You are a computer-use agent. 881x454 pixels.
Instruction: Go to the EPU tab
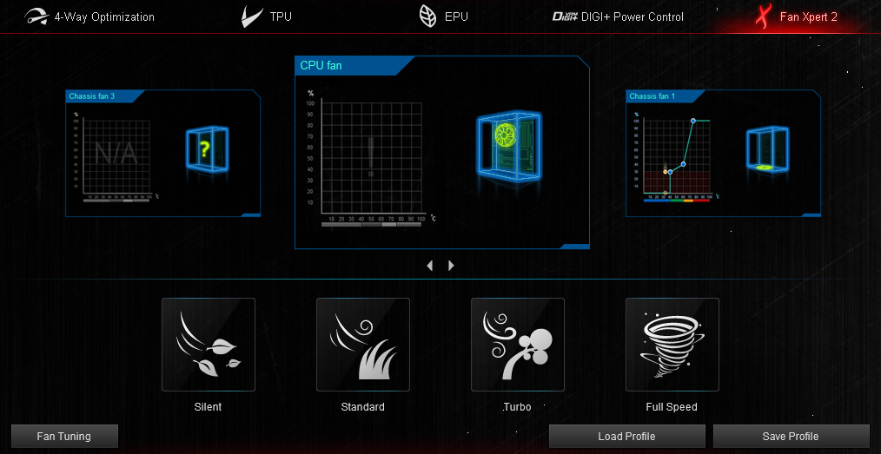click(x=443, y=16)
